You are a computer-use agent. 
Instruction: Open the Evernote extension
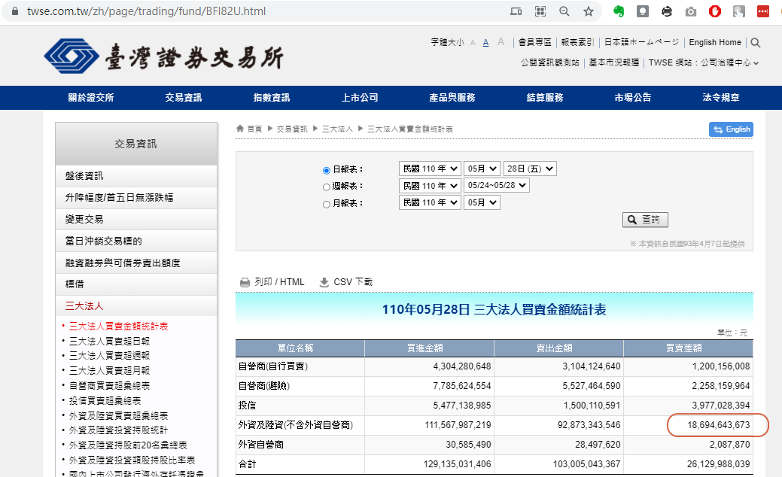(619, 11)
